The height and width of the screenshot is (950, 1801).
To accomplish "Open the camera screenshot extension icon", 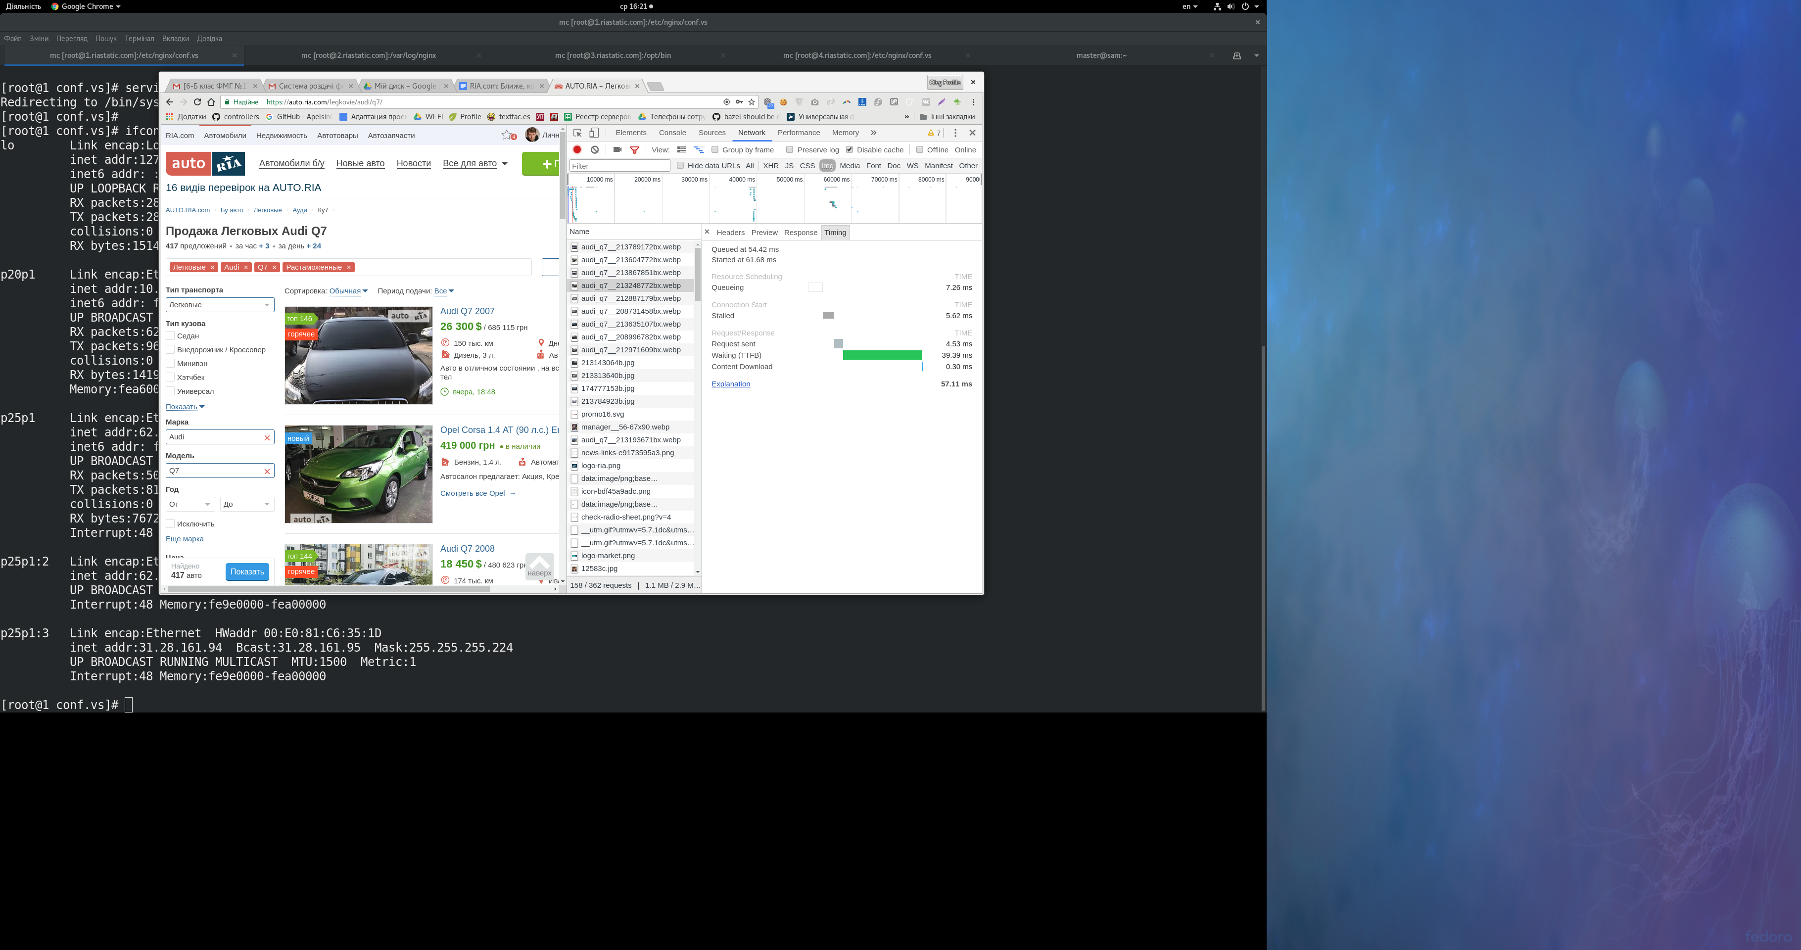I will 814,102.
